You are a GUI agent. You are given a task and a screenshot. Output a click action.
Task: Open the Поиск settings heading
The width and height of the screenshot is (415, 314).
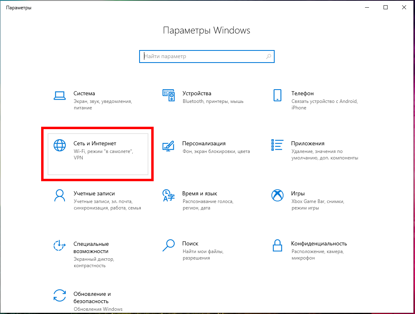190,244
